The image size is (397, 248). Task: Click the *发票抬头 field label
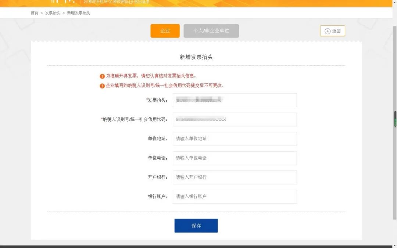(157, 100)
